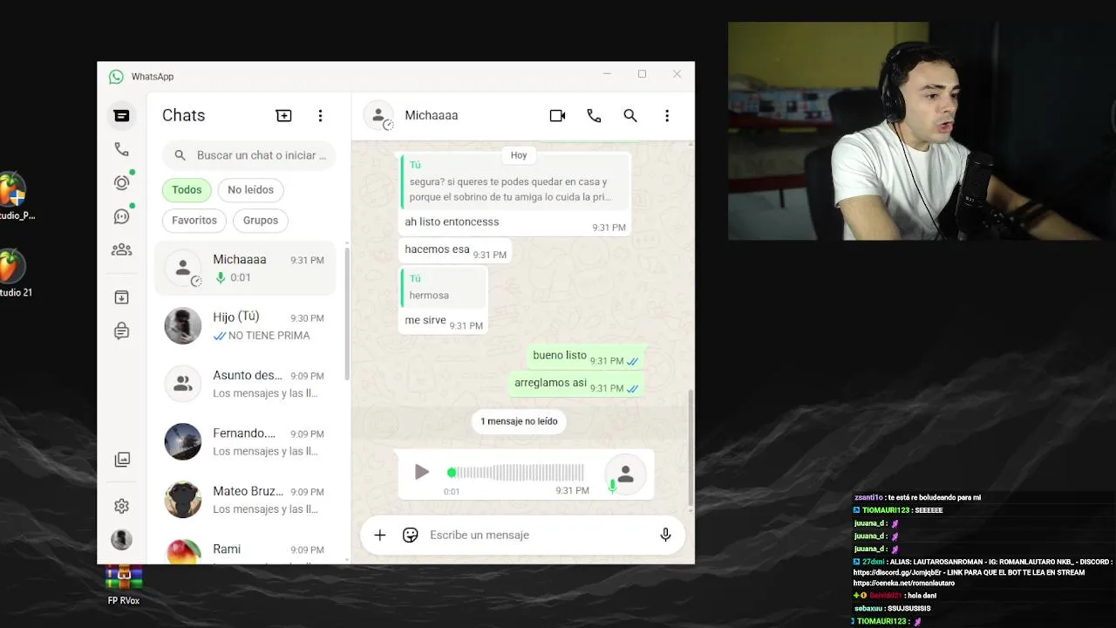Image resolution: width=1116 pixels, height=628 pixels.
Task: Open the Hijo (Tú) profile picture
Action: tap(183, 326)
